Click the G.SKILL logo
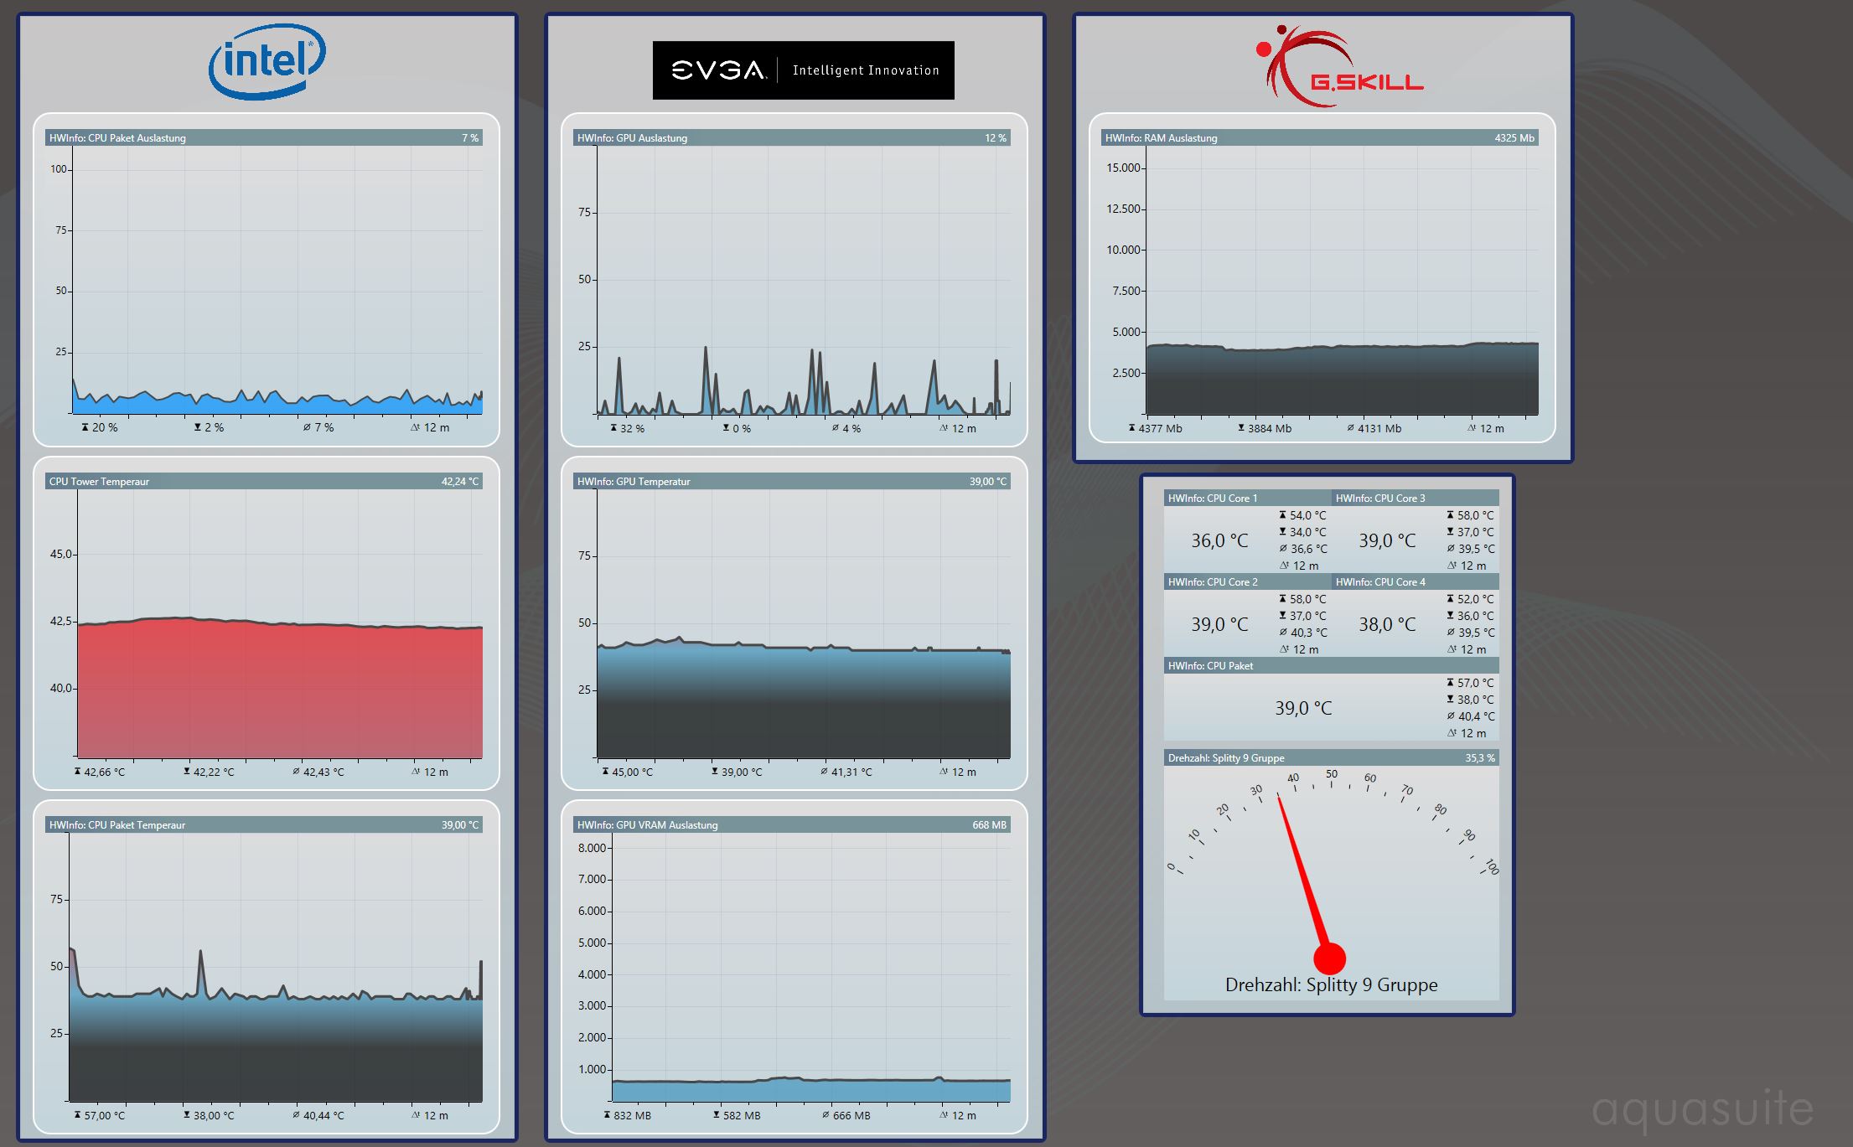Viewport: 1853px width, 1147px height. click(x=1339, y=66)
